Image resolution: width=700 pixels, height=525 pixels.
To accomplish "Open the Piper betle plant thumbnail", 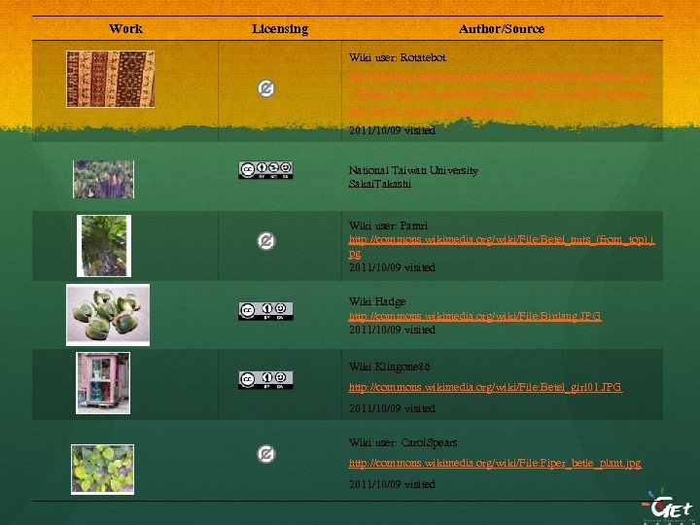I will 103,470.
